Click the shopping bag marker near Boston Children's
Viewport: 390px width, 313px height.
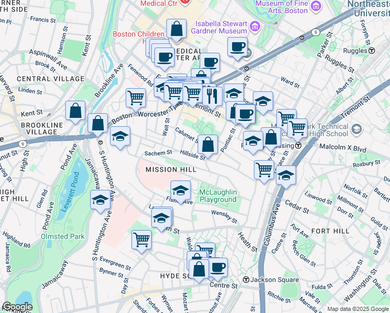177,29
